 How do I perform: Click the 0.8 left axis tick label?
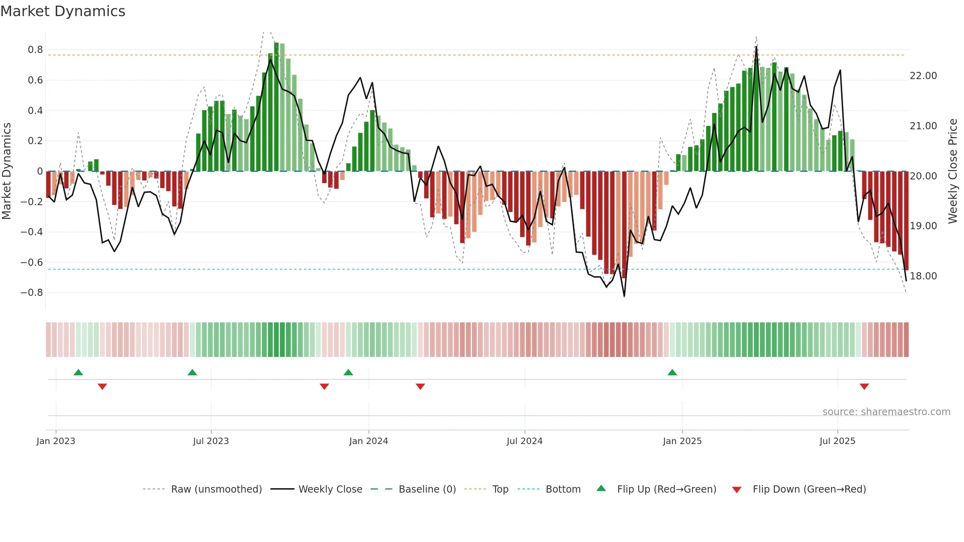coord(35,50)
